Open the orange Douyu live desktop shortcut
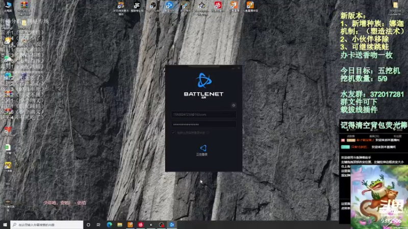408x229 pixels. click(x=234, y=7)
